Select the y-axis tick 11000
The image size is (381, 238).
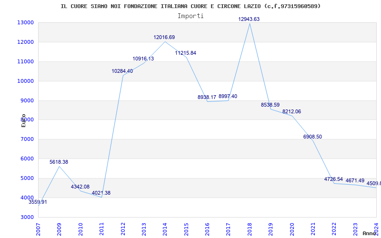coord(25,61)
